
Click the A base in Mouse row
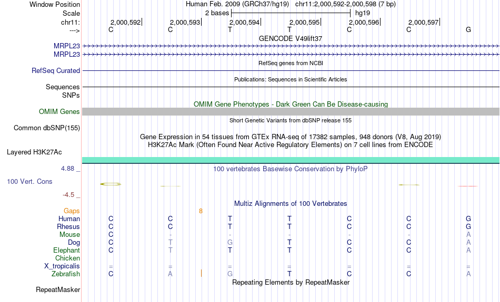coord(468,235)
